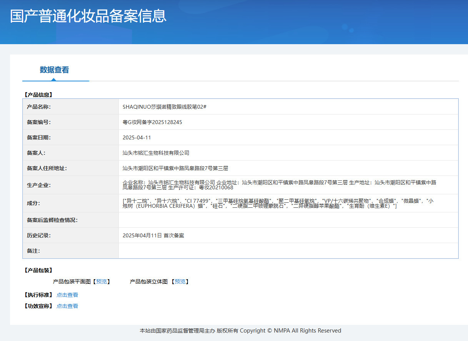This screenshot has width=468, height=341.
Task: Click the empty 备注 value cell
Action: click(288, 251)
